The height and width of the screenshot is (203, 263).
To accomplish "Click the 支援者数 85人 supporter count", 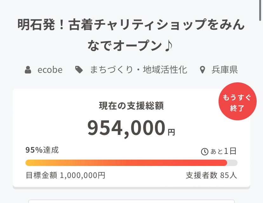I will pos(211,175).
